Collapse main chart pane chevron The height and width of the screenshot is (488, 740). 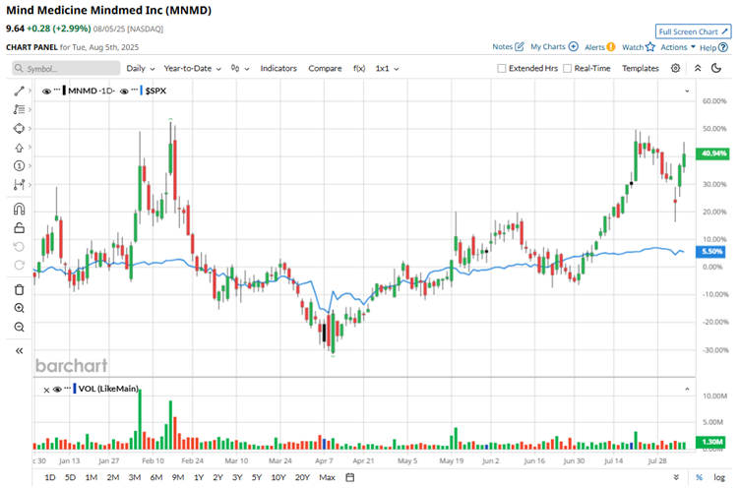tap(687, 91)
